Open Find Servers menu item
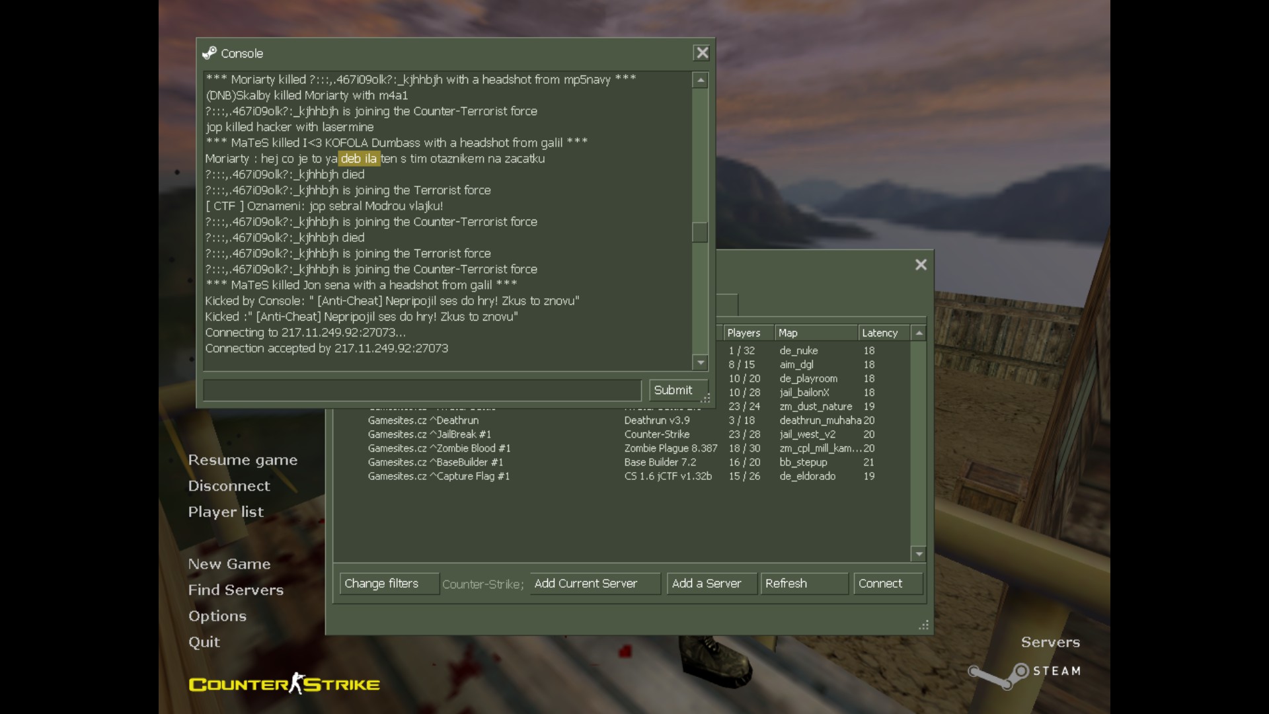 pyautogui.click(x=235, y=590)
